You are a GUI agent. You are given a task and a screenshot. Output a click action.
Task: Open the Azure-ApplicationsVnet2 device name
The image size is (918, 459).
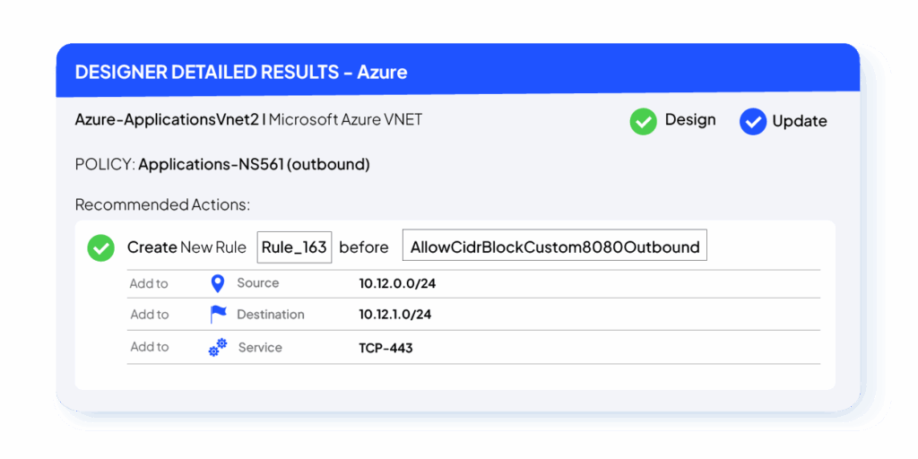click(167, 119)
